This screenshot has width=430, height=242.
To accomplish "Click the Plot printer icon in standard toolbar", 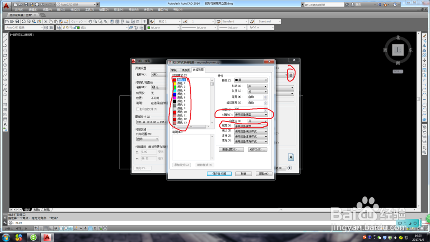I will [24, 21].
